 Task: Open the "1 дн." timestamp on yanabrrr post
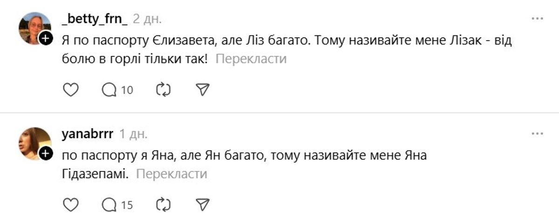pos(133,134)
